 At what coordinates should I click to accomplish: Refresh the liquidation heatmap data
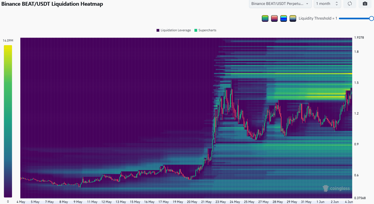pyautogui.click(x=350, y=4)
